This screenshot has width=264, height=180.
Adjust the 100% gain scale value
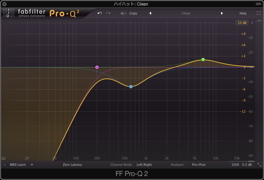235,165
